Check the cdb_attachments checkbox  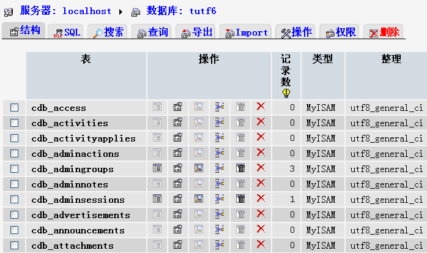pos(15,245)
